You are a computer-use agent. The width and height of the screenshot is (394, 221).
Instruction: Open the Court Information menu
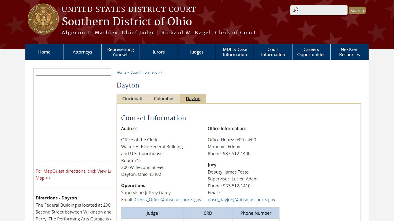click(x=273, y=52)
